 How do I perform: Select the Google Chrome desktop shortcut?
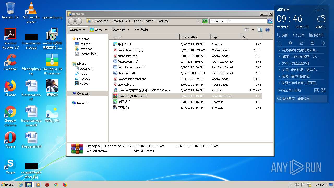point(10,116)
